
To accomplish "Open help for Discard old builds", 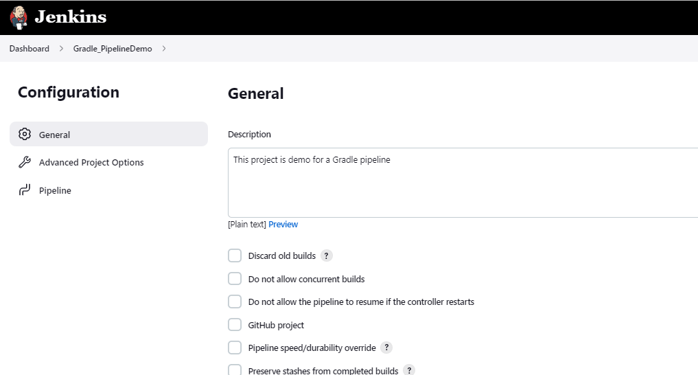I will (327, 256).
